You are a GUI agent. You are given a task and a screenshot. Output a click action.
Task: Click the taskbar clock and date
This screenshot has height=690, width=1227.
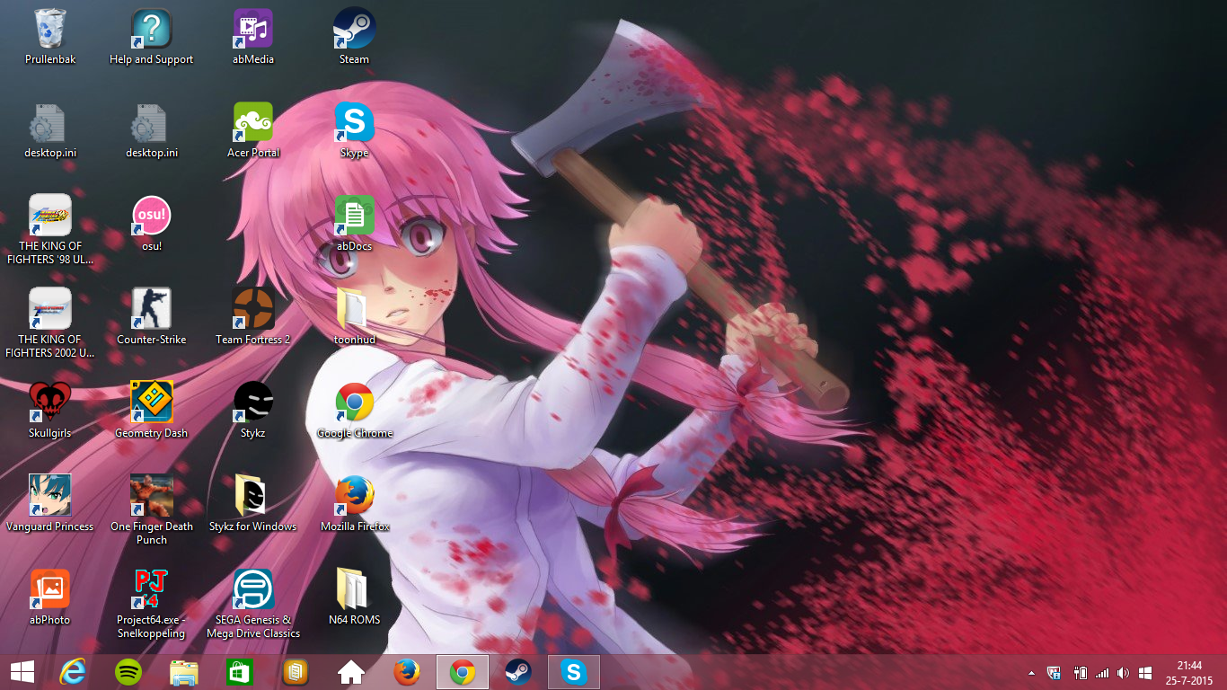(1188, 672)
